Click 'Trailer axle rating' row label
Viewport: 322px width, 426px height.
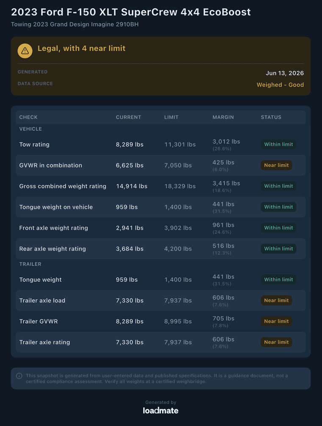click(45, 342)
